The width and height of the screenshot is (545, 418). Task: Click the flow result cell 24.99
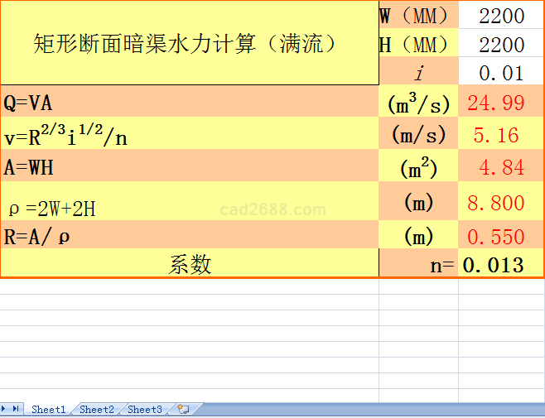501,103
